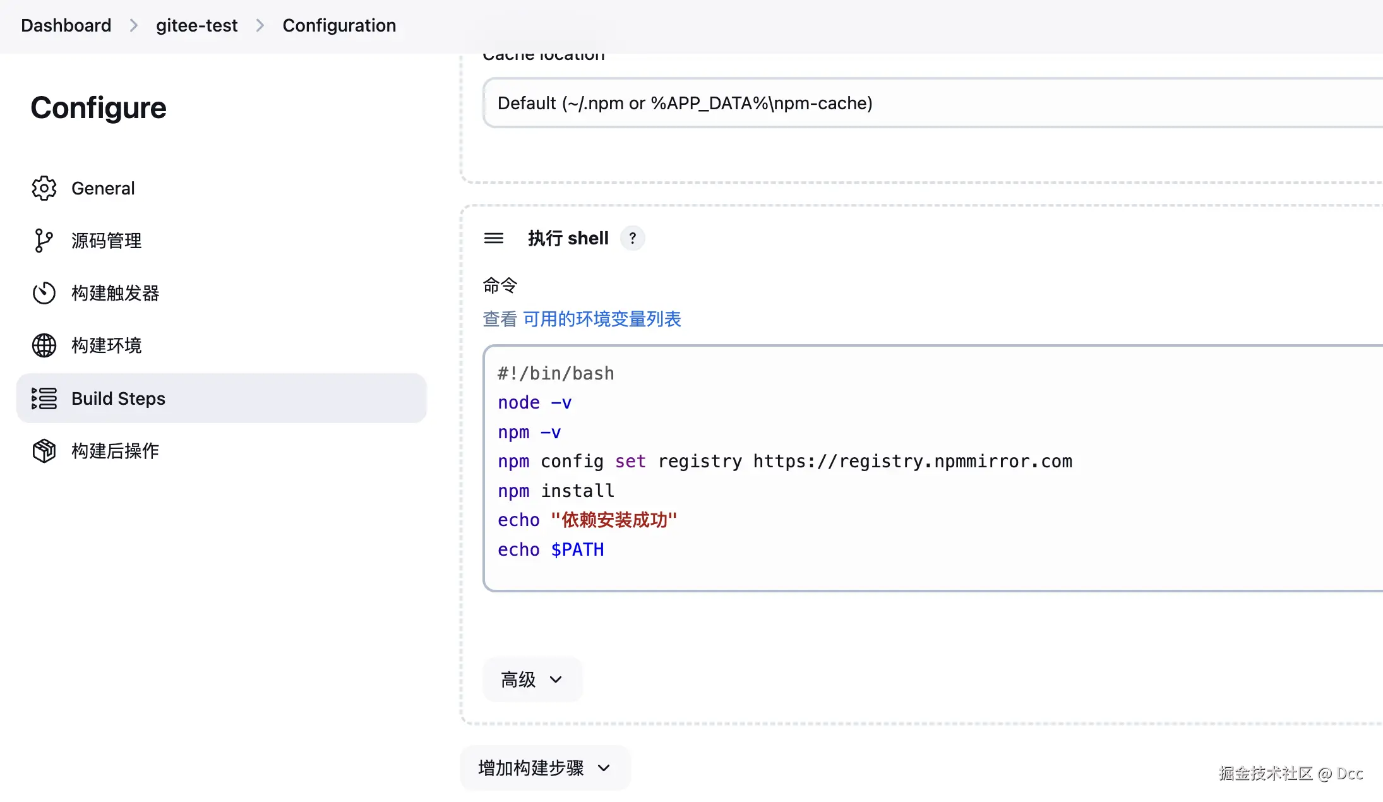
Task: Click the 构建后操作 package icon
Action: pyautogui.click(x=44, y=451)
